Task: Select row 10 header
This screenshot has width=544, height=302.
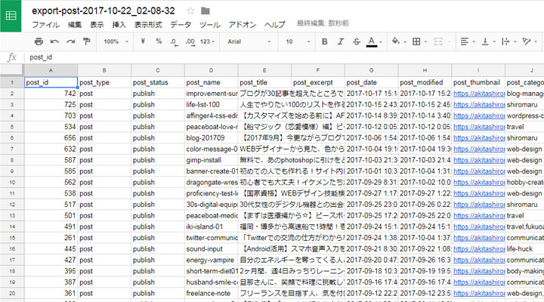Action: [x=12, y=183]
